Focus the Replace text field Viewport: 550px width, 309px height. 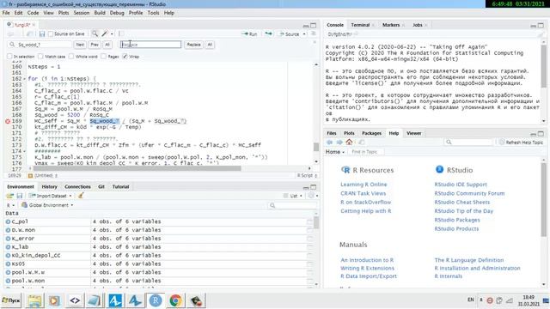click(151, 45)
